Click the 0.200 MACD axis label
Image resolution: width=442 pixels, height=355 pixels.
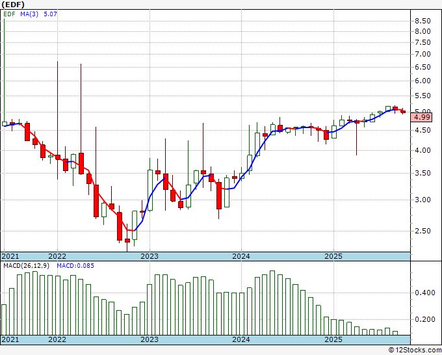click(x=425, y=319)
